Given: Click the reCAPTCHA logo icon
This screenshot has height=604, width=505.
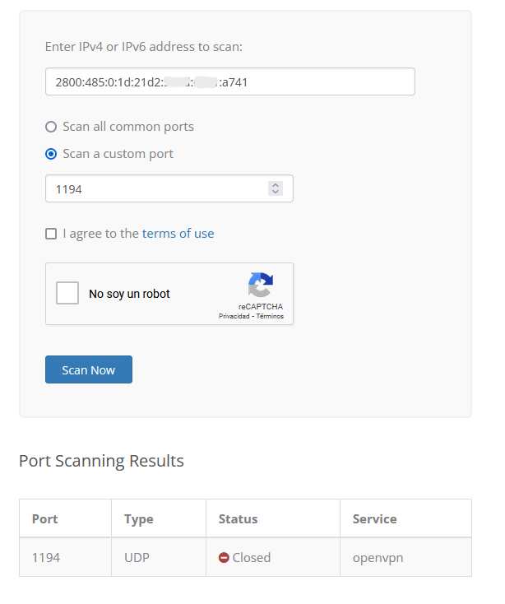Looking at the screenshot, I should pos(261,285).
